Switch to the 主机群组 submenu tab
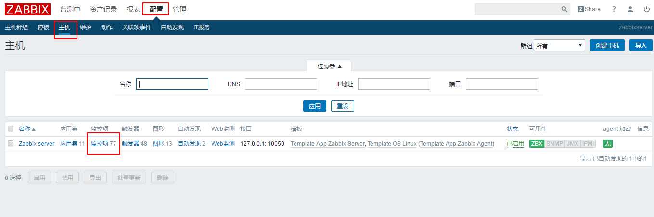Image resolution: width=654 pixels, height=217 pixels. (x=16, y=27)
